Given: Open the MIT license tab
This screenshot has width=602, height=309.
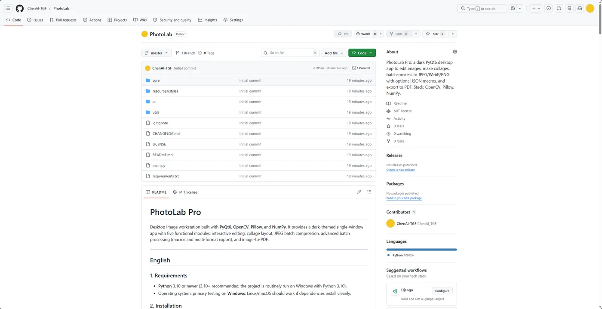Looking at the screenshot, I should tap(185, 192).
